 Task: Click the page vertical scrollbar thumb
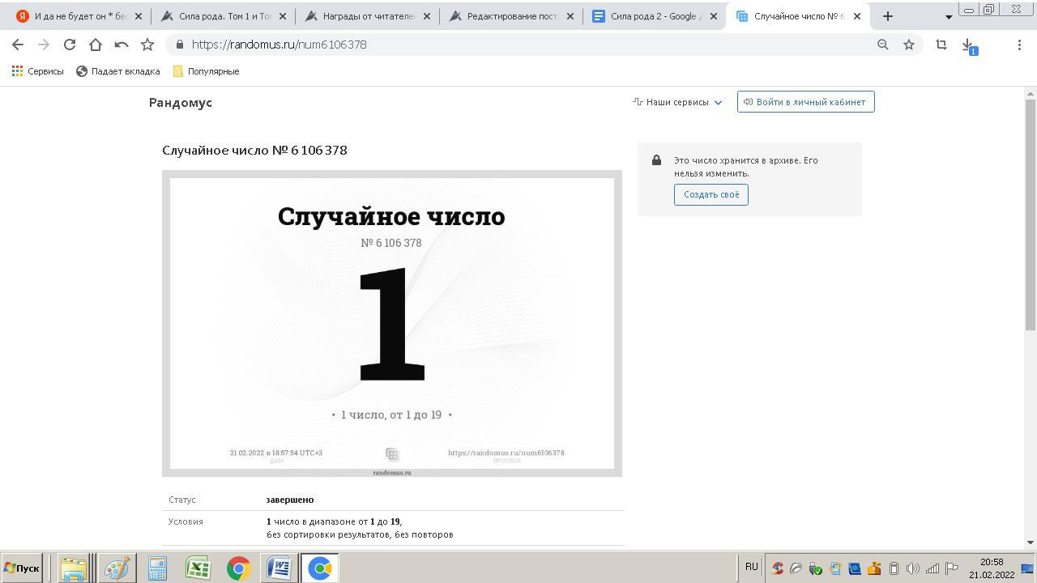(x=1031, y=215)
